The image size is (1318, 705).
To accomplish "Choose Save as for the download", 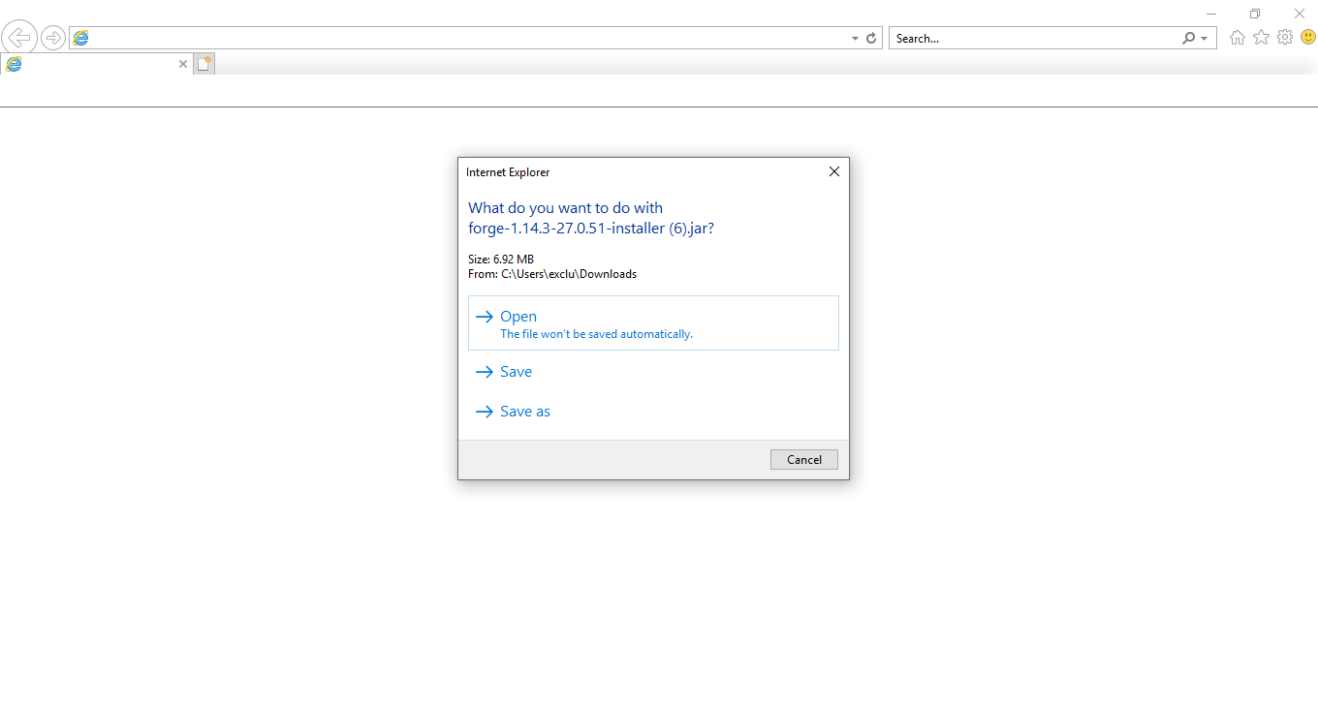I will point(524,411).
